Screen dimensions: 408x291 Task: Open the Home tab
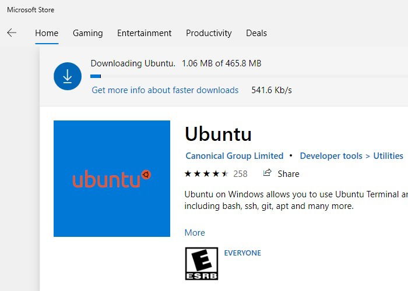coord(47,33)
